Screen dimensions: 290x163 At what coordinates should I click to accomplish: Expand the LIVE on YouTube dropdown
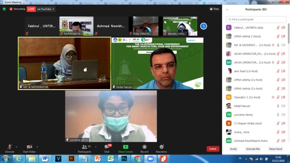tap(46, 9)
